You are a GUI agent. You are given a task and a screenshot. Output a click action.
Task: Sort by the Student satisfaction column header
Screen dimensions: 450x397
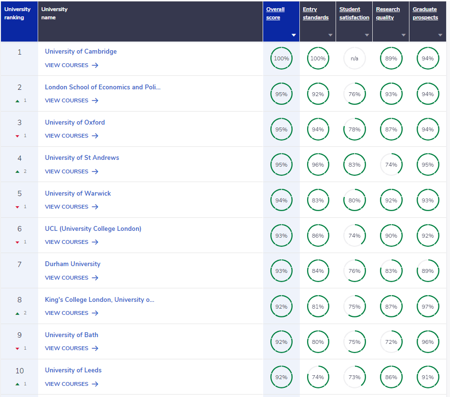pos(354,14)
